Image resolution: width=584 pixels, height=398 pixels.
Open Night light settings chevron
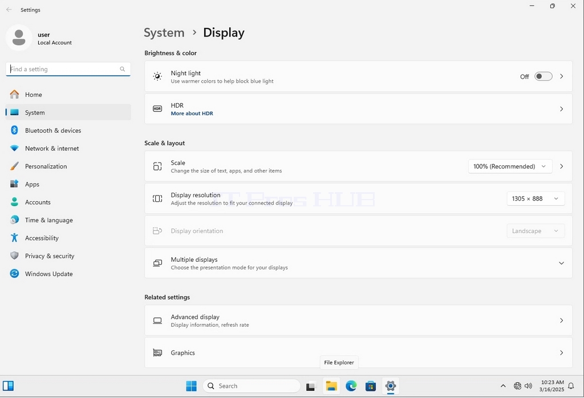coord(561,76)
